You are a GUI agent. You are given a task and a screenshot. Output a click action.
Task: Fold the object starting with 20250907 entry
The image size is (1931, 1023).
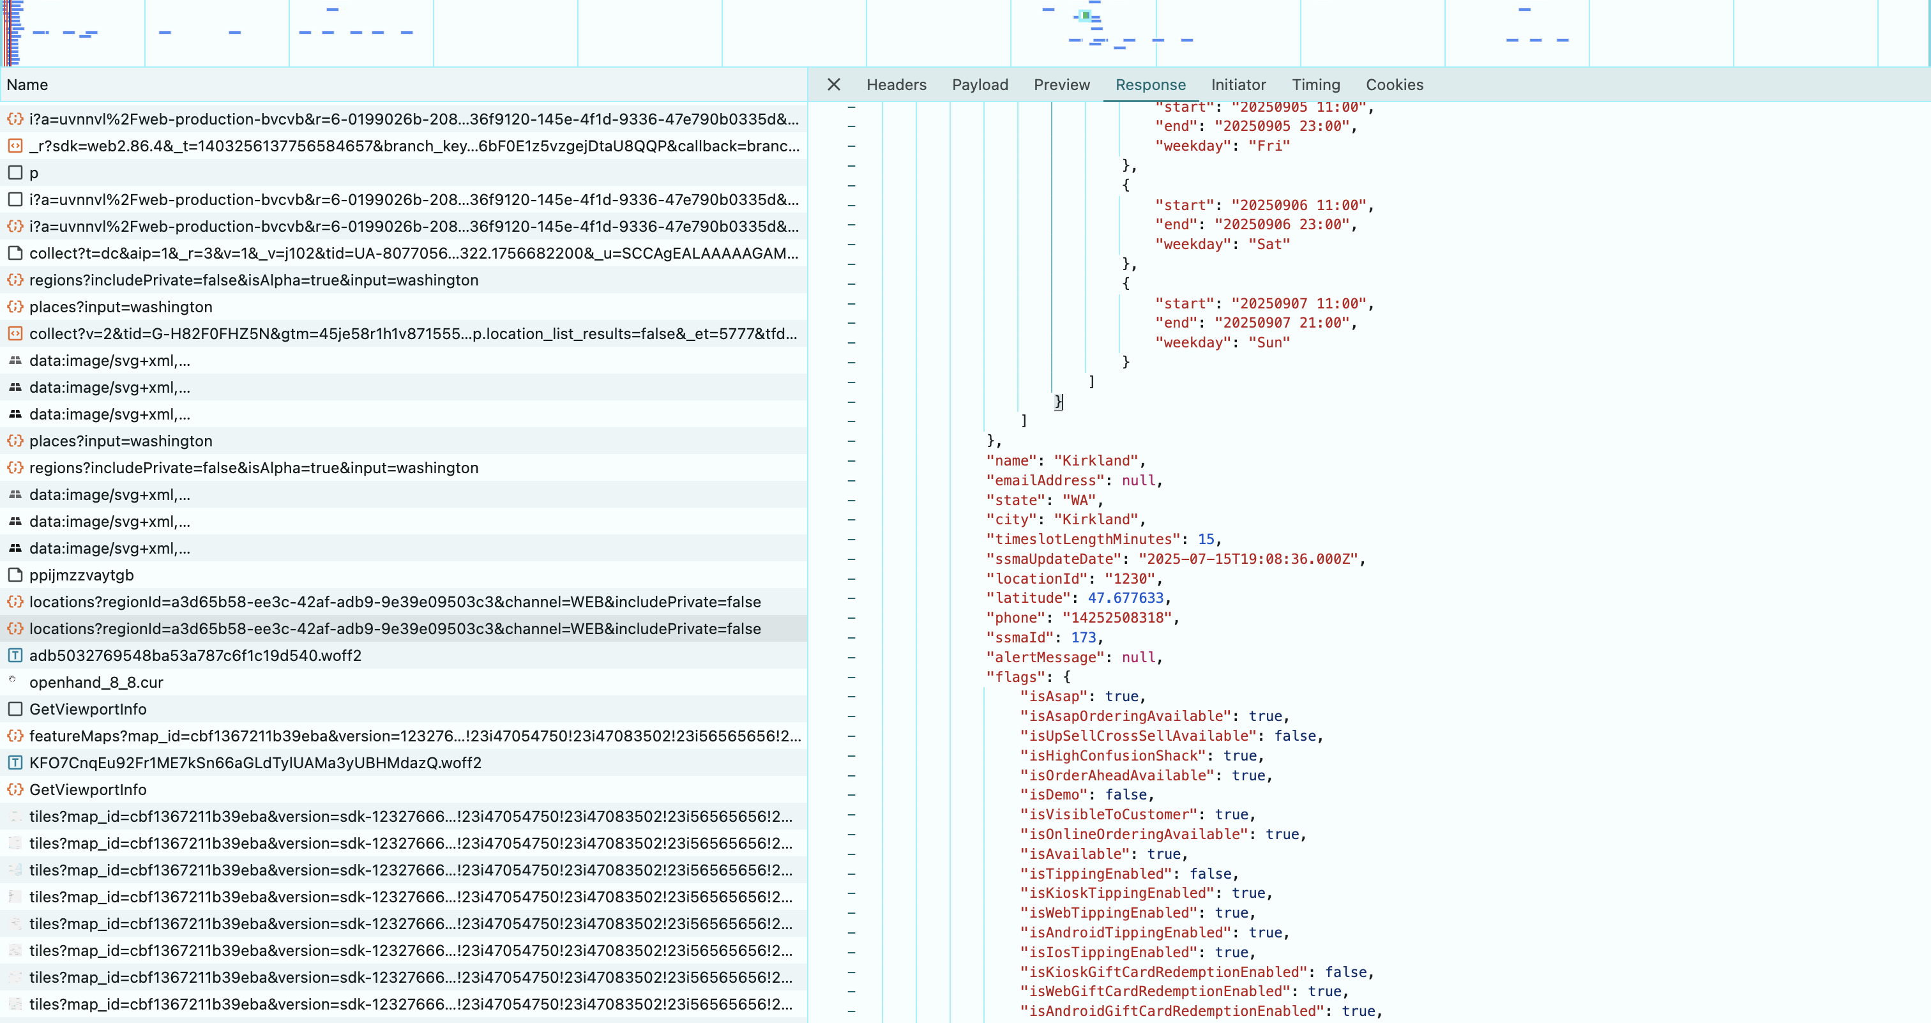coord(852,284)
